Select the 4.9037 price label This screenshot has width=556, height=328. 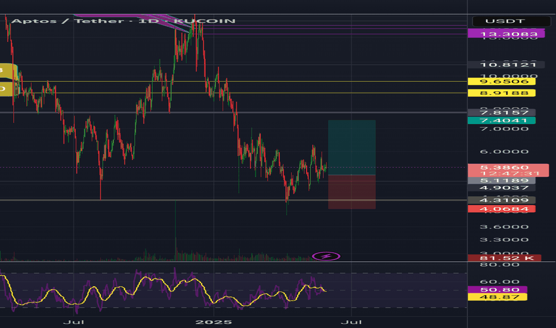click(502, 188)
